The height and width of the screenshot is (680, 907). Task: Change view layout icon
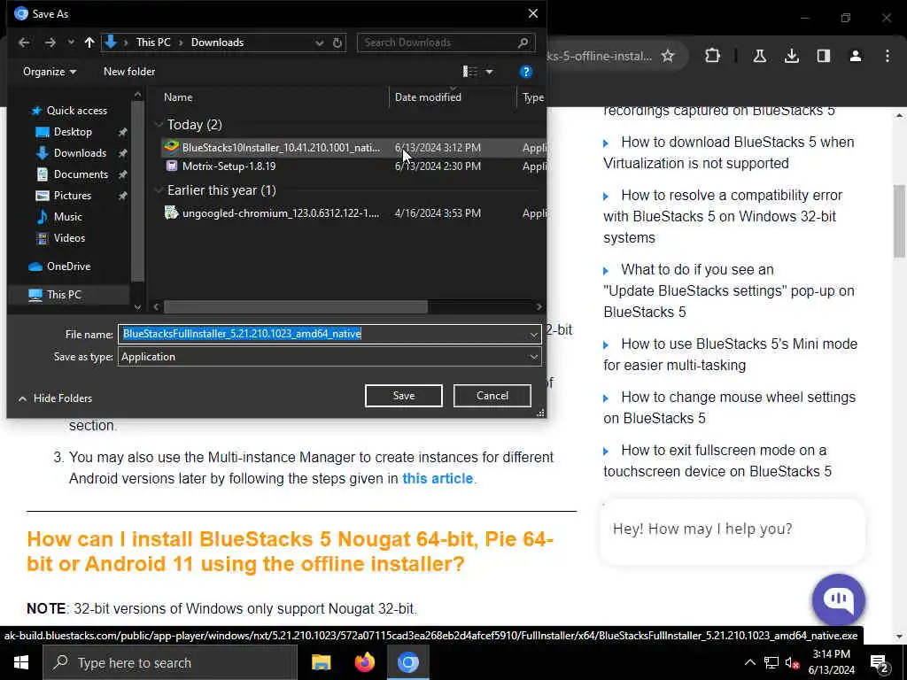click(469, 72)
